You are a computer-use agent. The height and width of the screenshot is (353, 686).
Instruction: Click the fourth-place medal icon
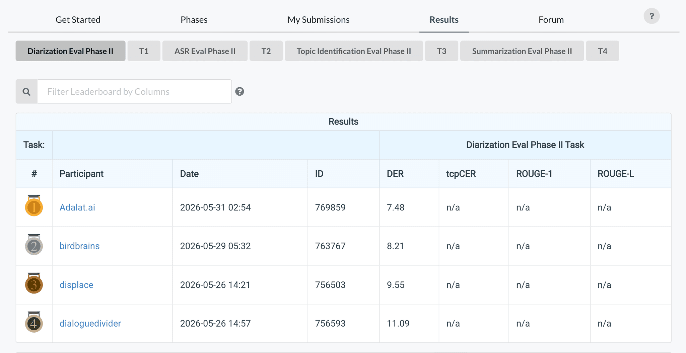pos(34,322)
